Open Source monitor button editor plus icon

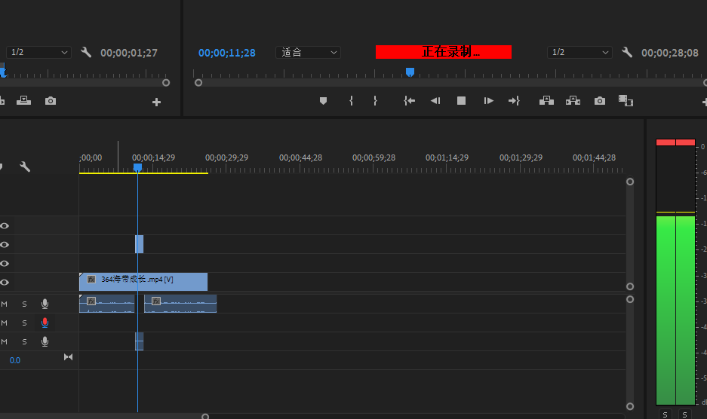click(x=156, y=102)
